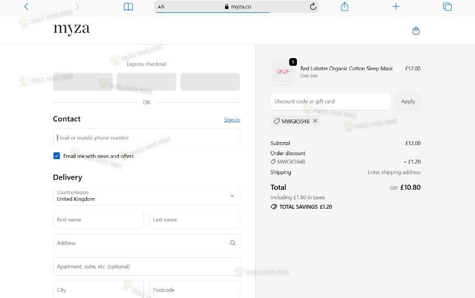The width and height of the screenshot is (475, 298).
Task: Click the Sign in link
Action: point(232,119)
